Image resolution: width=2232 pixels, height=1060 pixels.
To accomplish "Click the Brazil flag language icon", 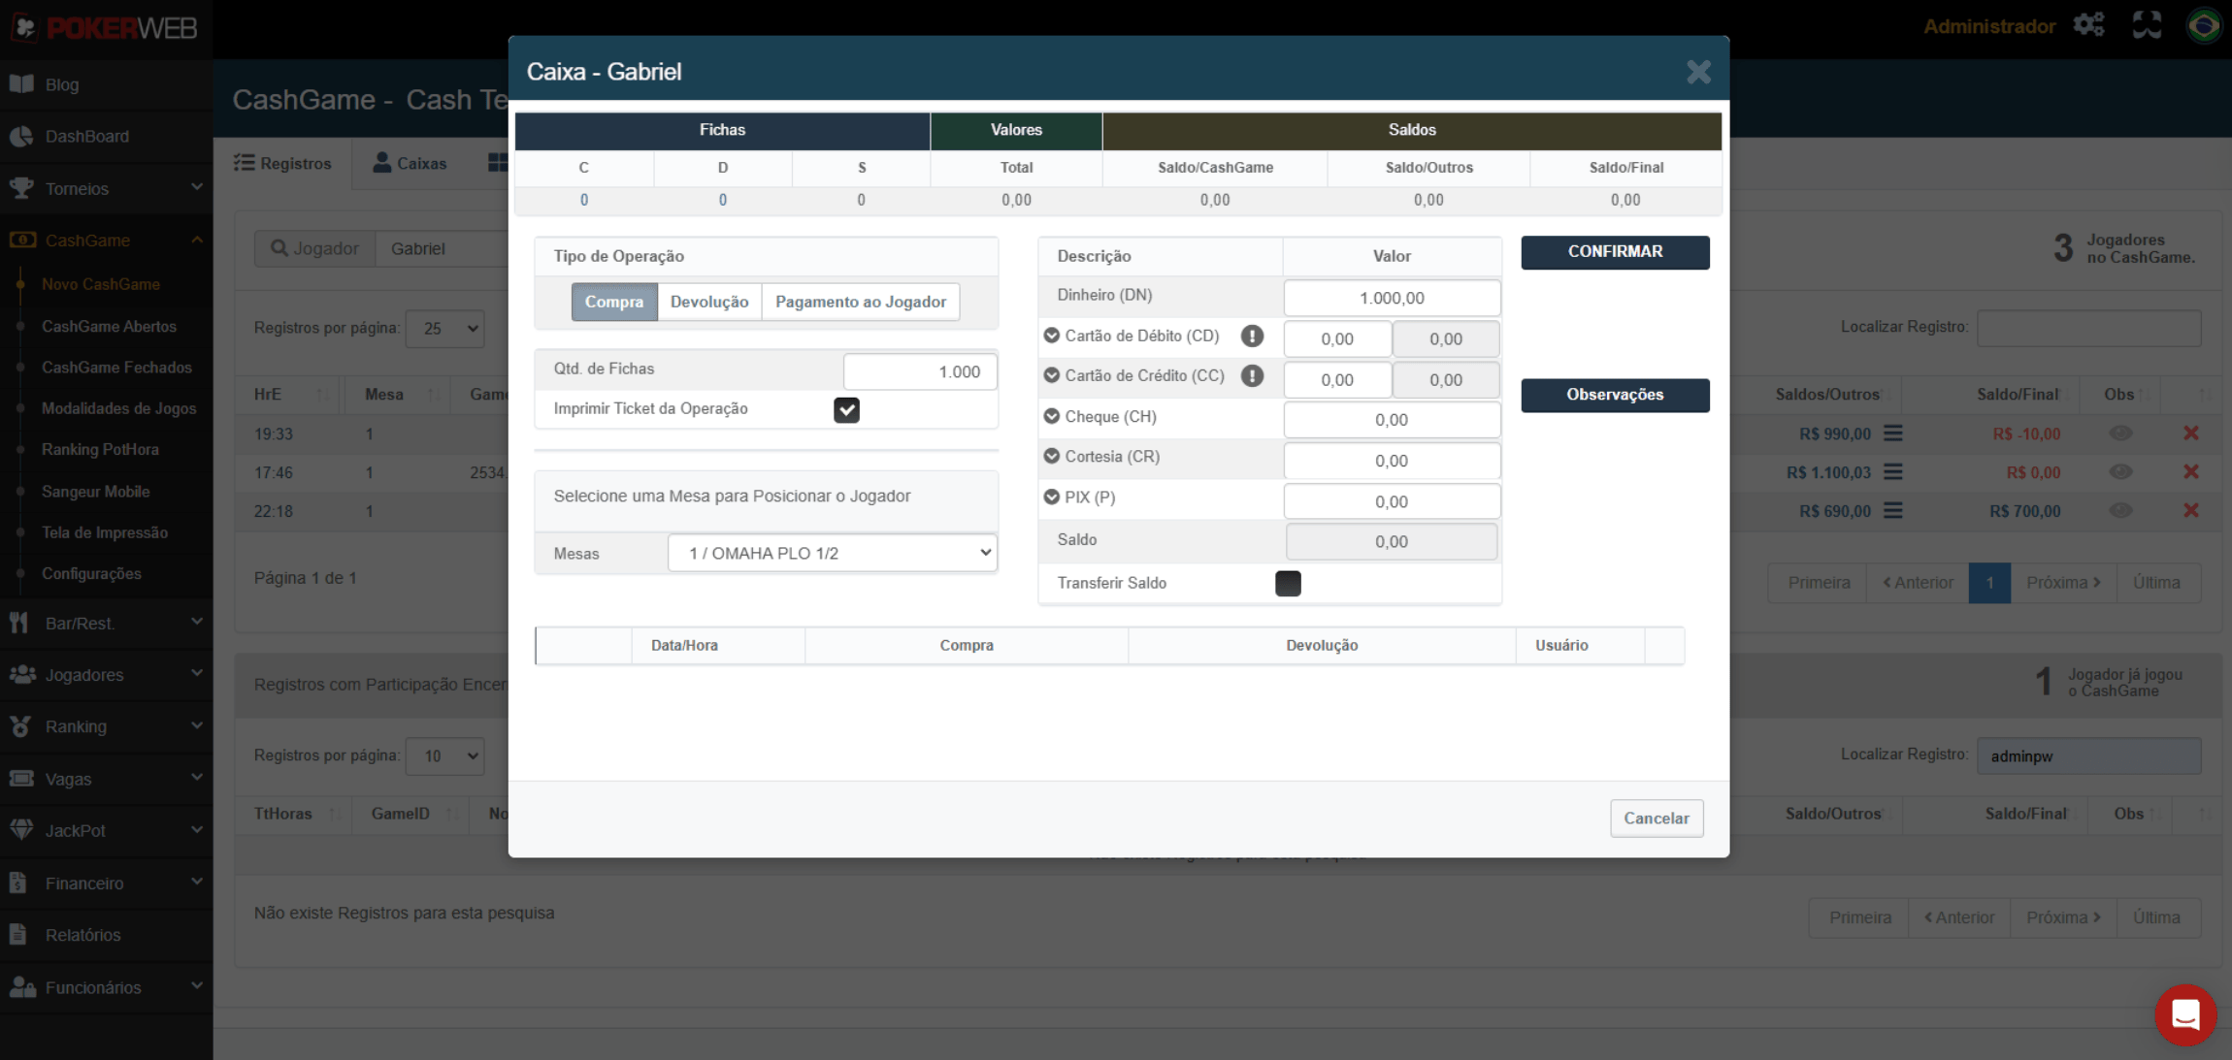I will click(x=2204, y=25).
